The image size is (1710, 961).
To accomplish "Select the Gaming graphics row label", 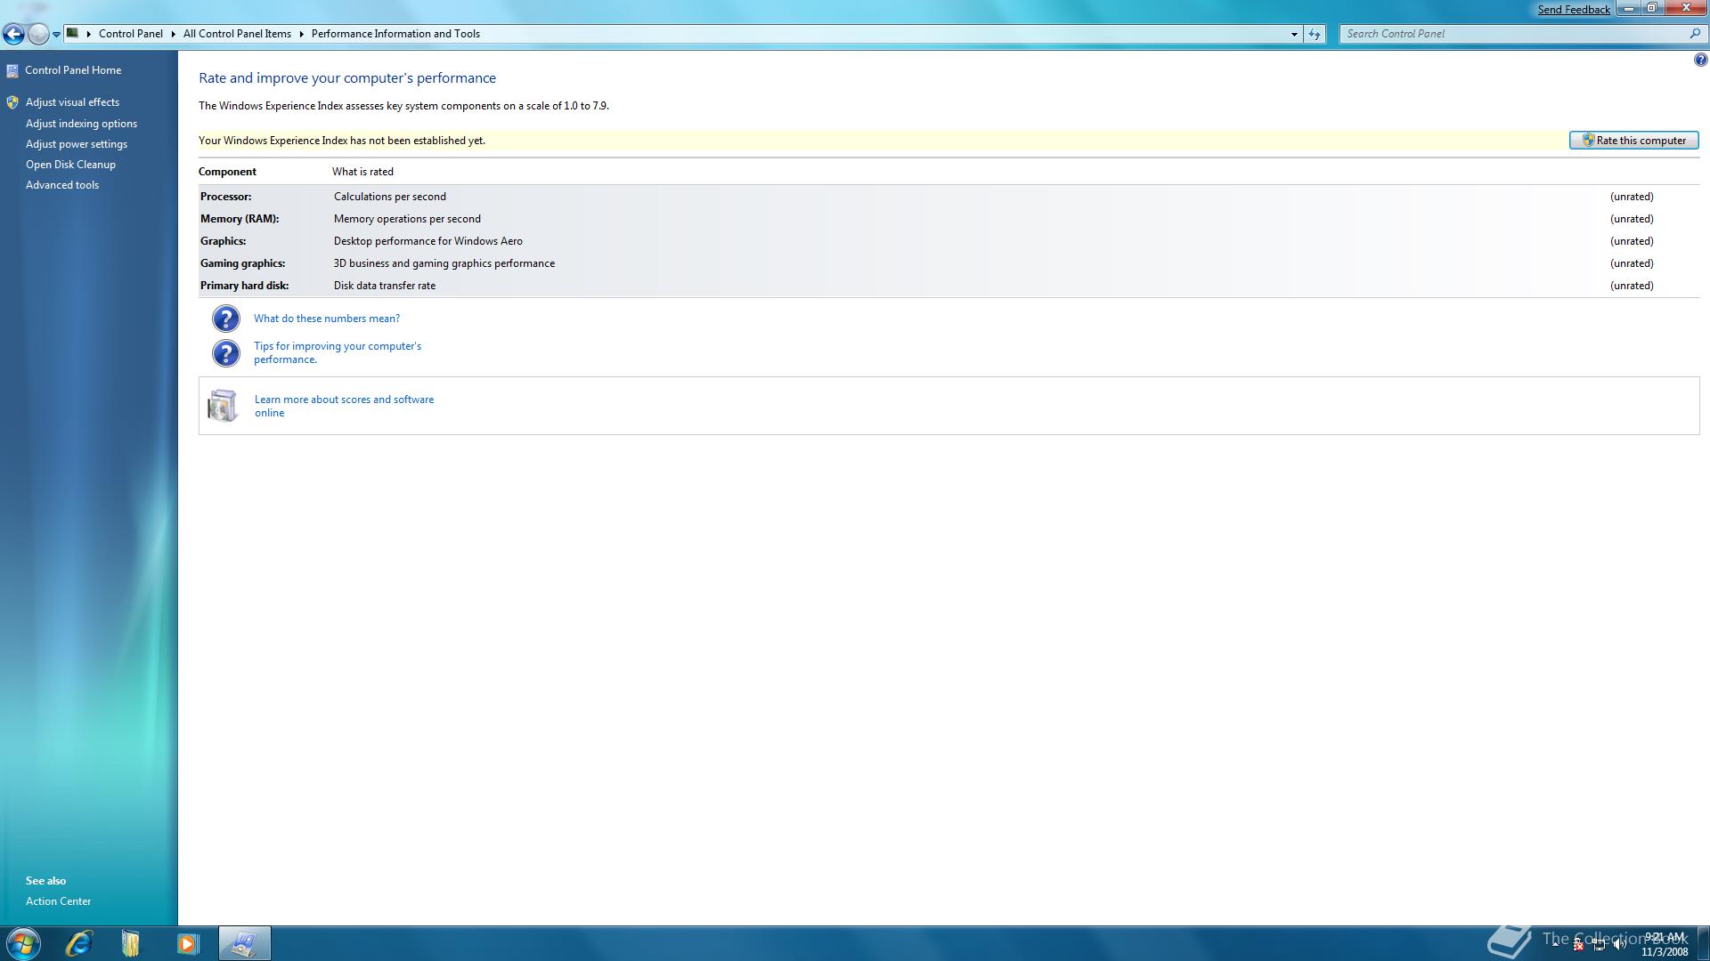I will pyautogui.click(x=243, y=263).
